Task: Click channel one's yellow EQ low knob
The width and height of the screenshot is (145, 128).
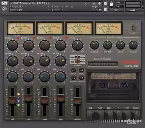Action: tap(13, 61)
